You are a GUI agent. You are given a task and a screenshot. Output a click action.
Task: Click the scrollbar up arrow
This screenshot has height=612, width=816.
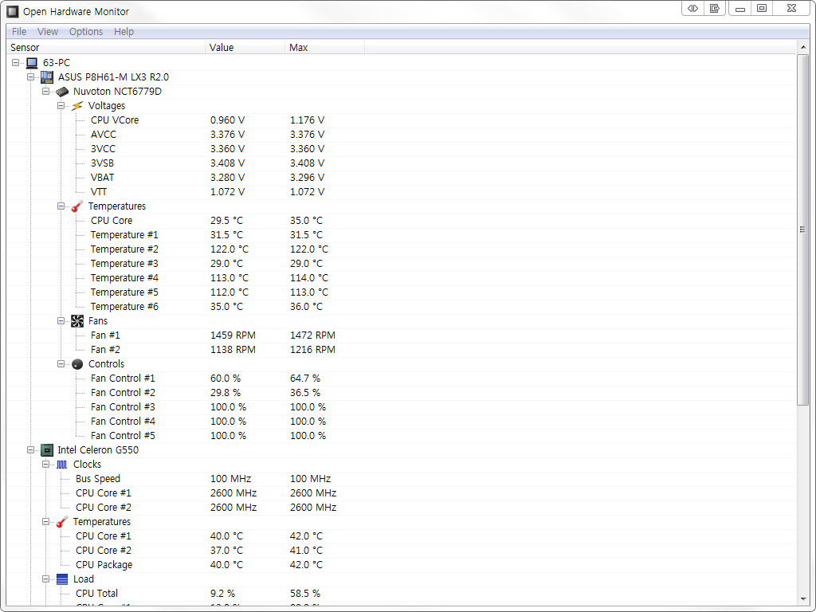[x=803, y=47]
